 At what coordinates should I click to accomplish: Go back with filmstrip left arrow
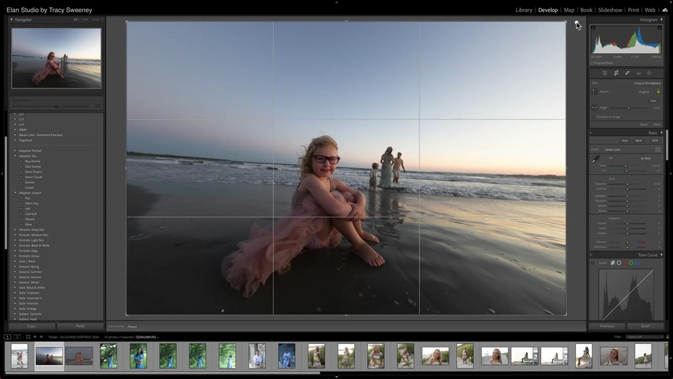point(35,337)
